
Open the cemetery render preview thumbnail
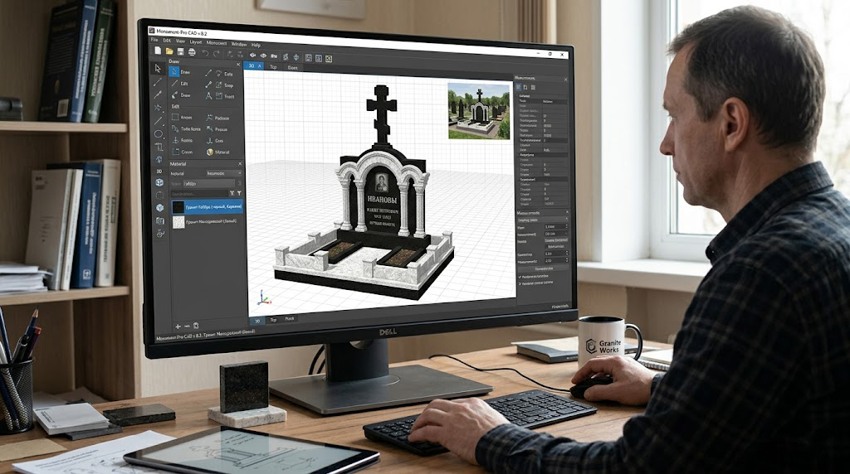[x=479, y=111]
